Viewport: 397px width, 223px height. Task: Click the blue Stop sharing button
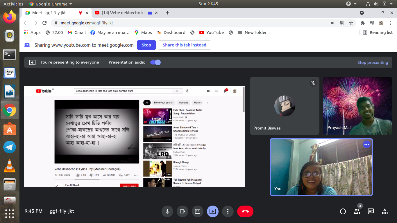[x=146, y=45]
